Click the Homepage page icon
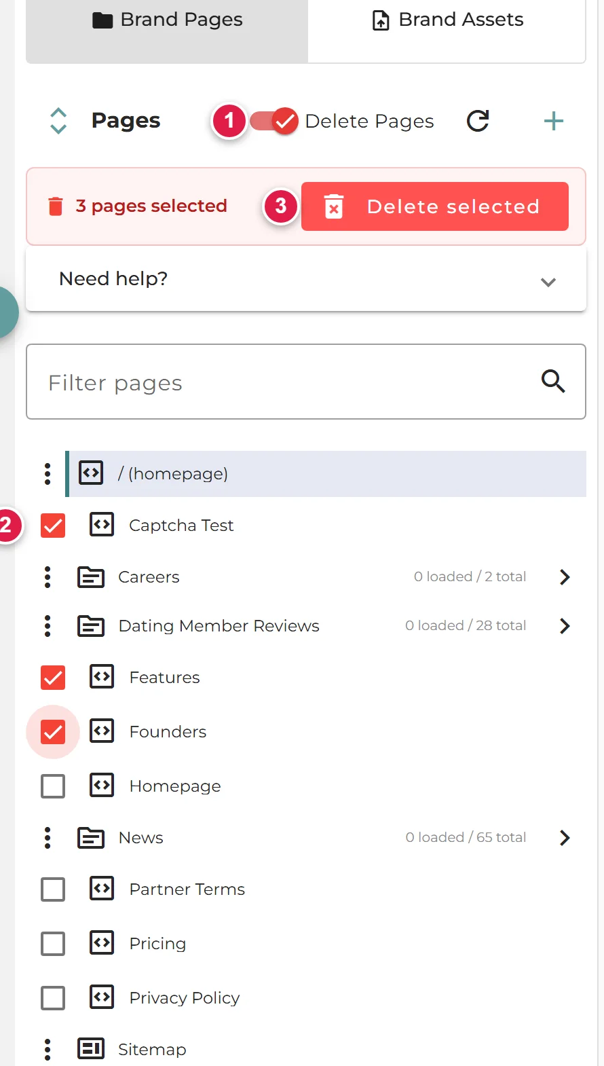This screenshot has width=604, height=1066. click(x=102, y=785)
